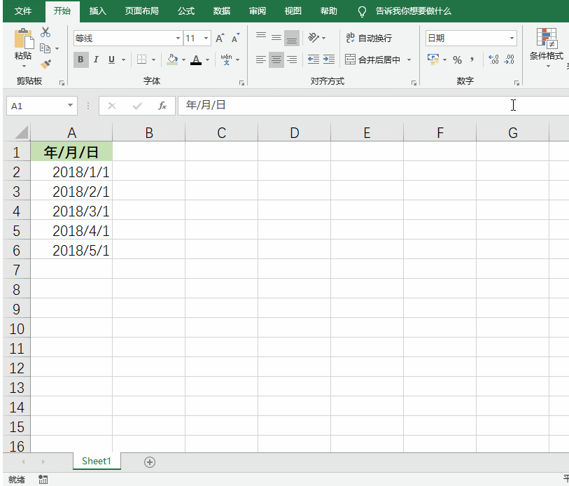Open the 日期 number format dropdown
The image size is (569, 486).
click(x=512, y=38)
